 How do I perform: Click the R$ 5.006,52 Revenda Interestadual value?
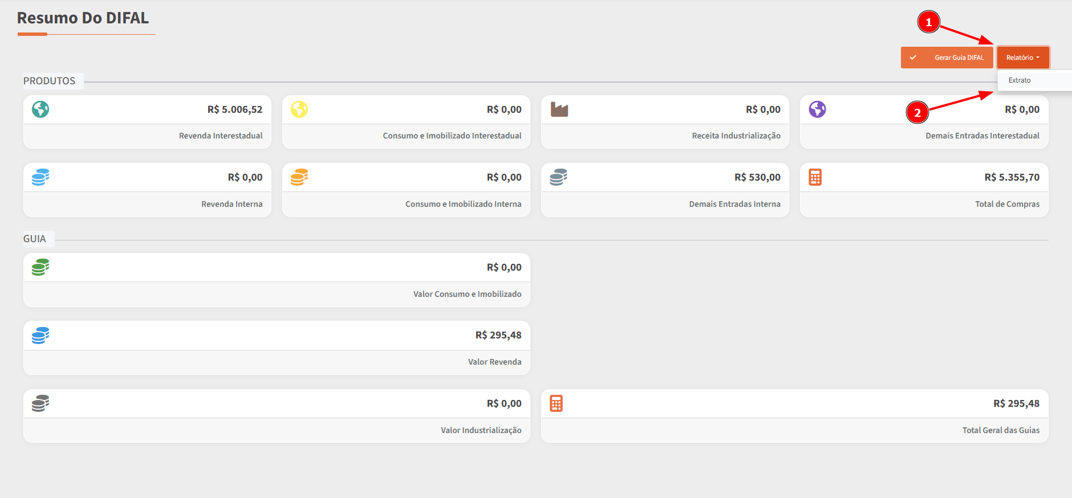tap(235, 109)
